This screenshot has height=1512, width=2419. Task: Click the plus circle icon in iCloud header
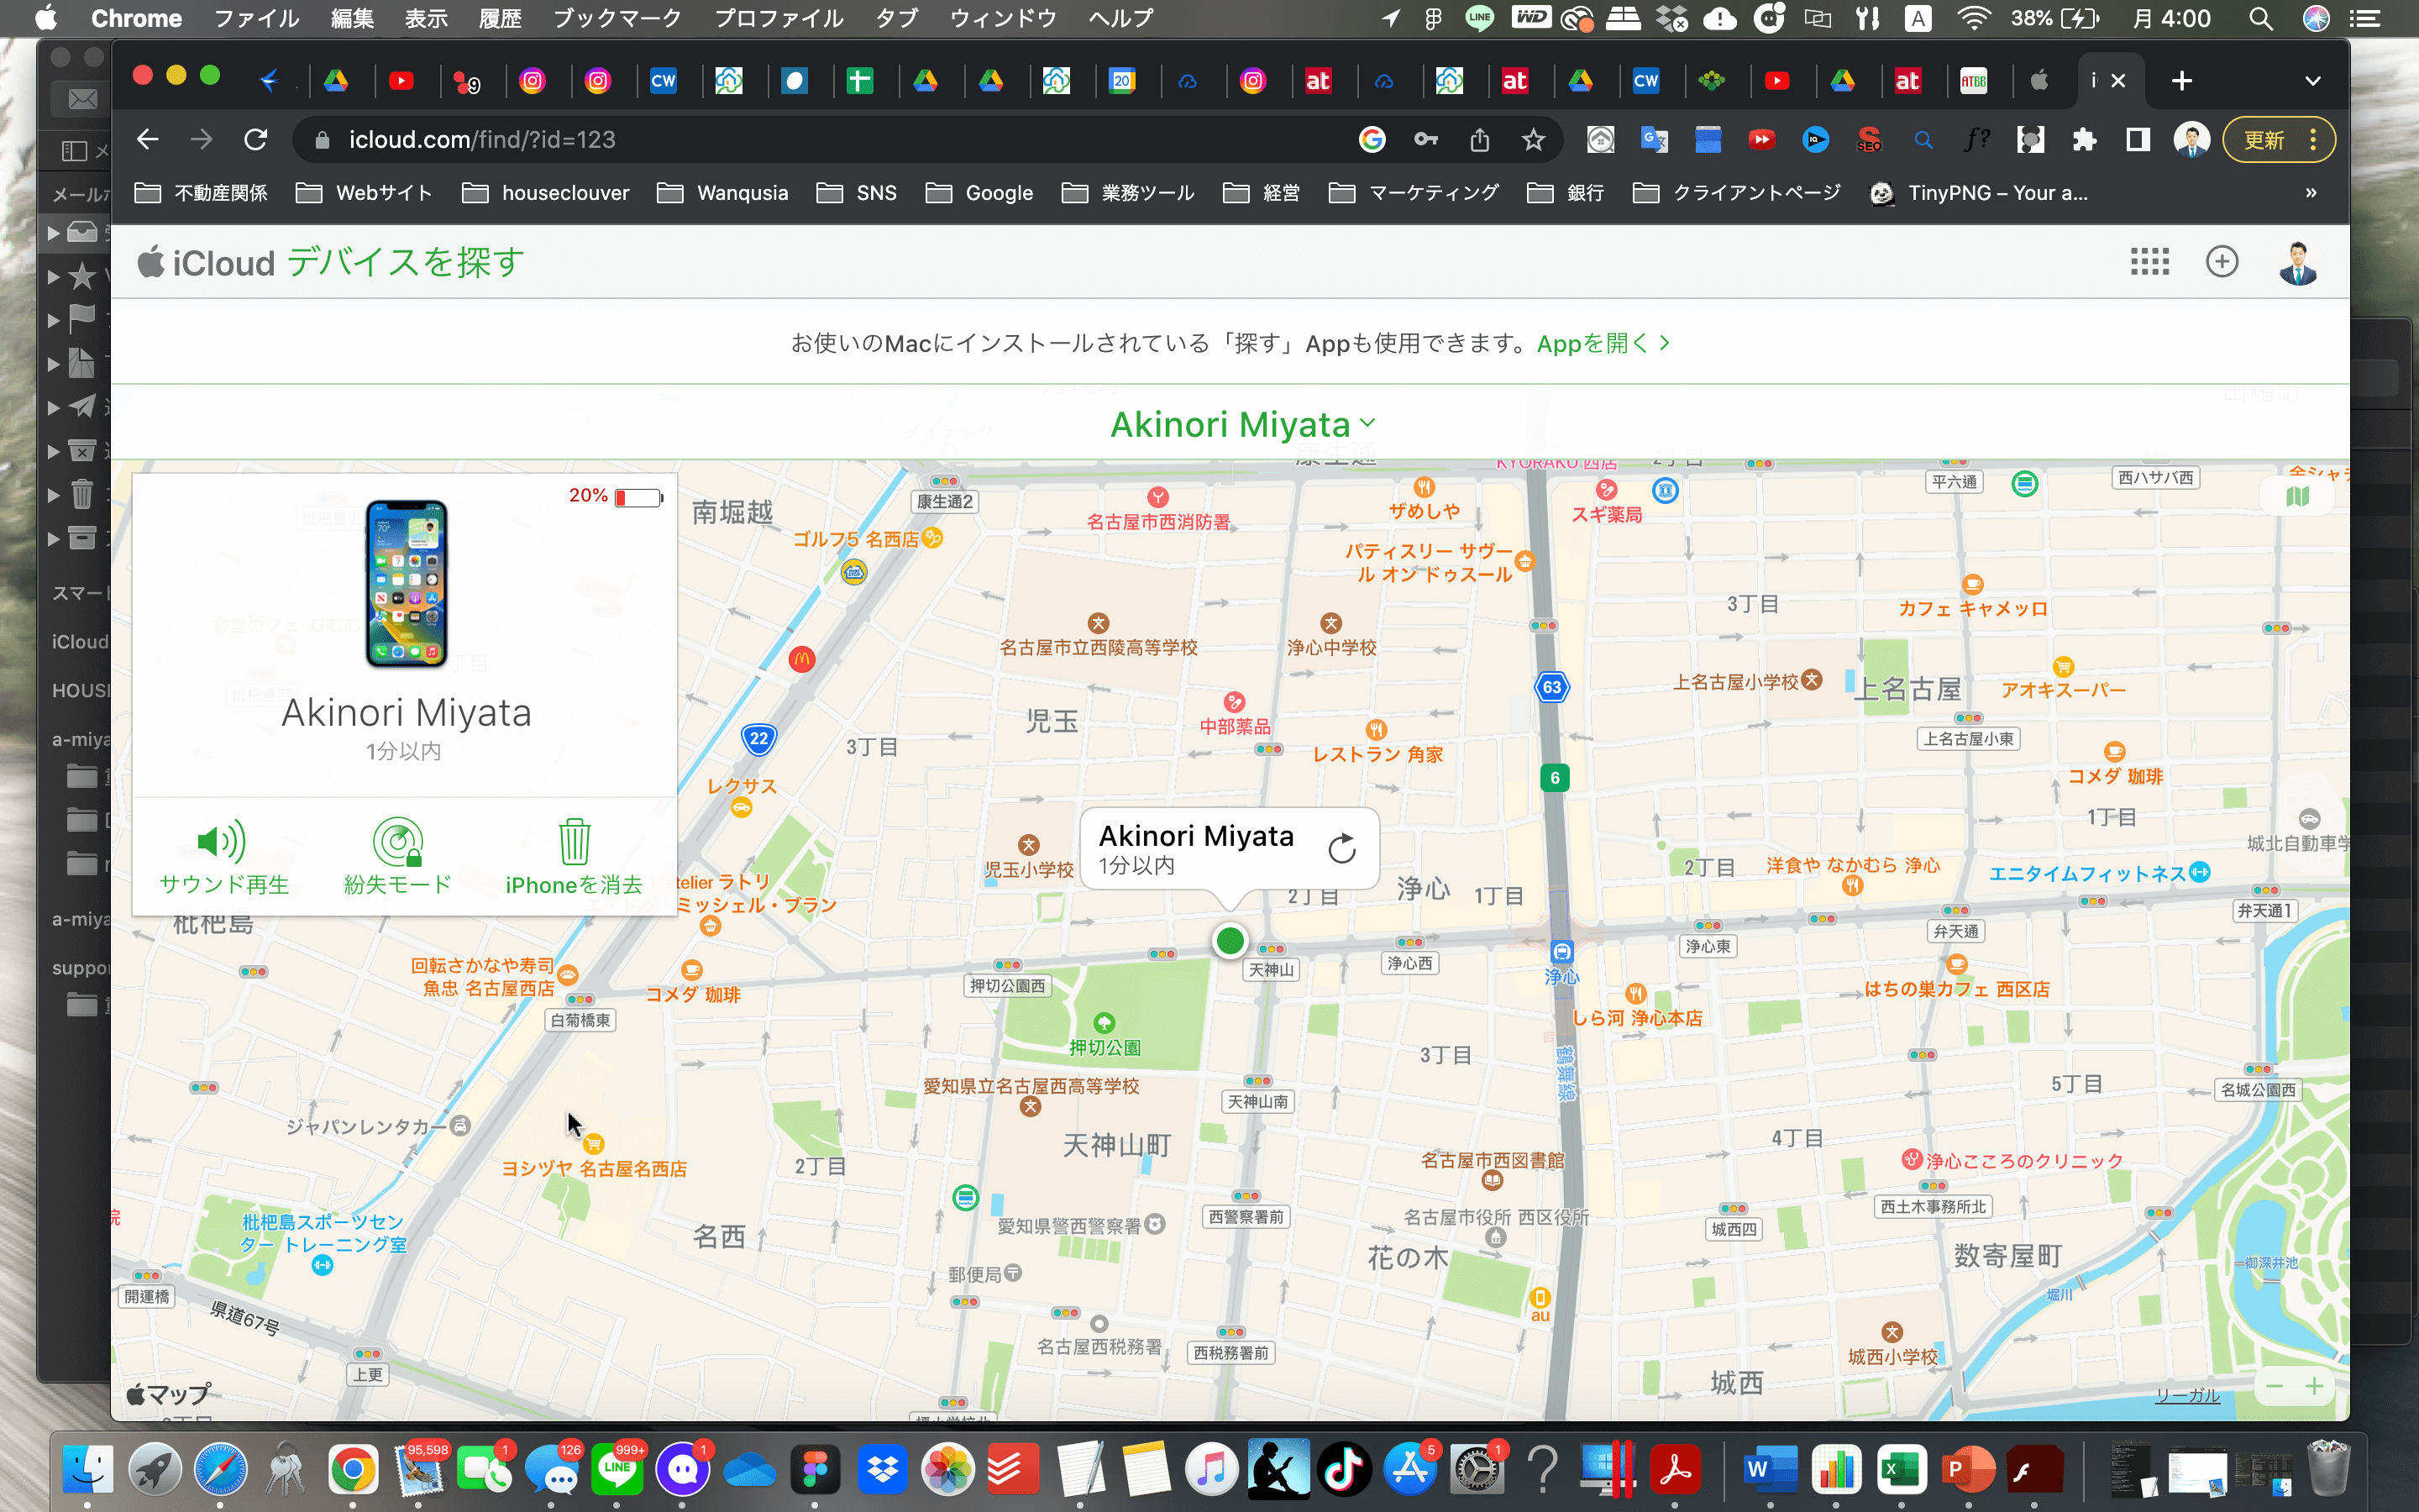pyautogui.click(x=2221, y=262)
